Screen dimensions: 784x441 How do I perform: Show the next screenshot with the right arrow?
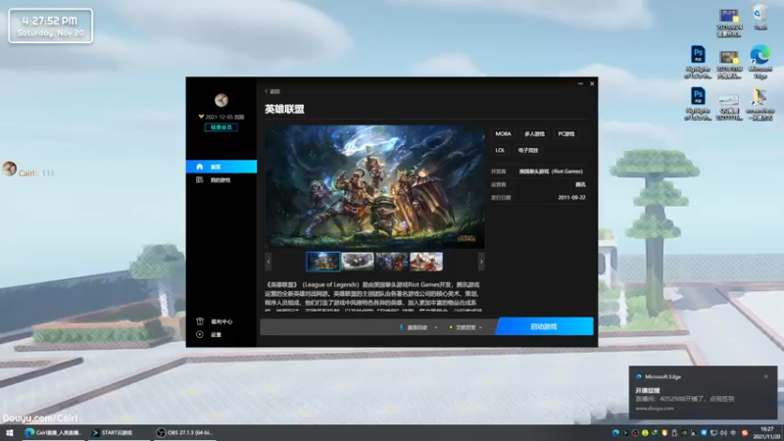[481, 262]
